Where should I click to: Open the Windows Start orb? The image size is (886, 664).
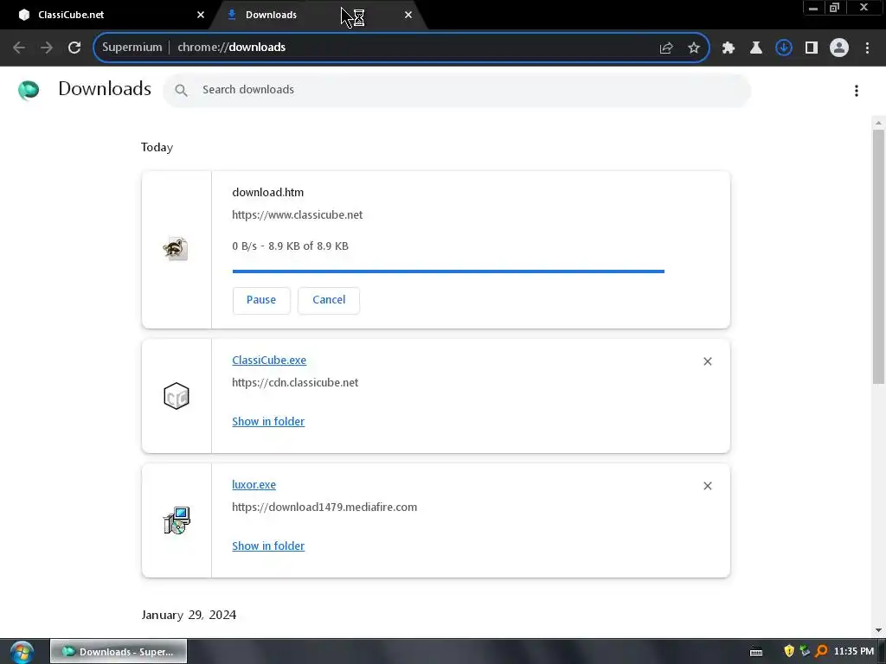click(x=22, y=652)
